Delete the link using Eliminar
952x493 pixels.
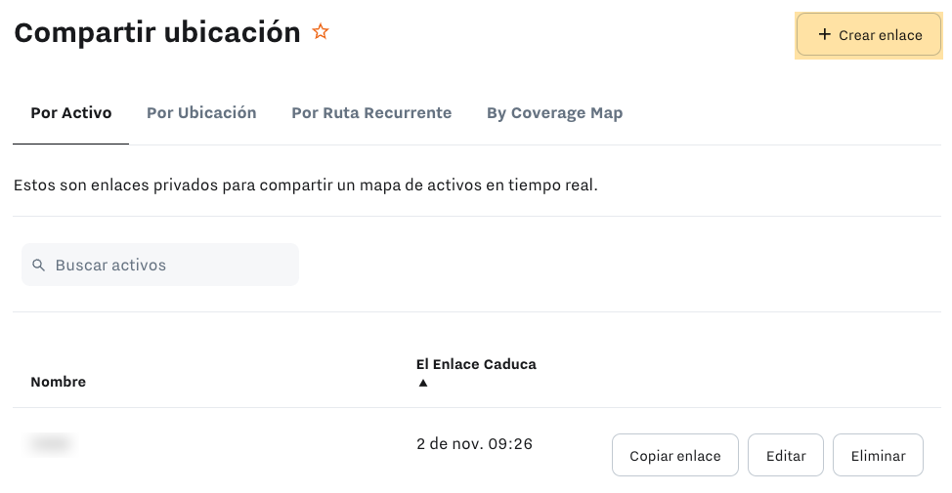(x=878, y=456)
